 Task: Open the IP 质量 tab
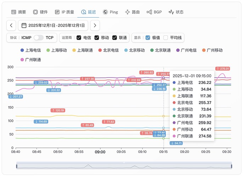pos(64,12)
